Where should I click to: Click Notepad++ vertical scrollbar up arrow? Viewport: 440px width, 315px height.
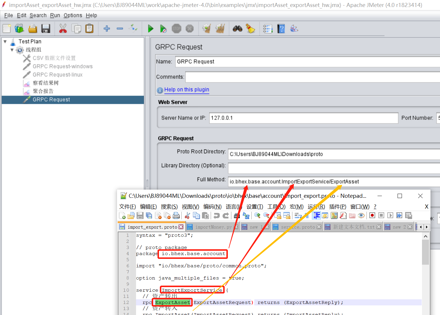(425, 236)
